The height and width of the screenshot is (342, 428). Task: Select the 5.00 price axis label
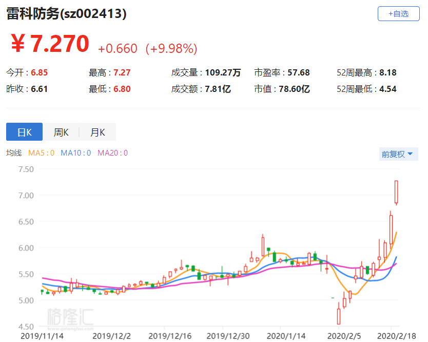[x=26, y=300]
